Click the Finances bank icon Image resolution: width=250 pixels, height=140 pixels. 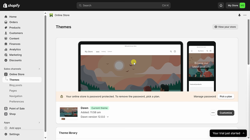pos(6,44)
